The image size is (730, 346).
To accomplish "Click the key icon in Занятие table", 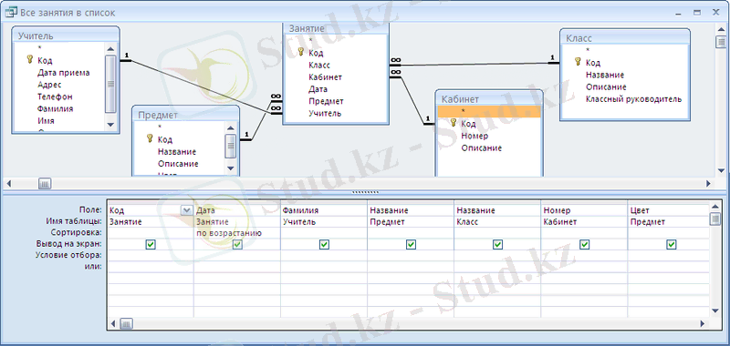I will [x=301, y=52].
